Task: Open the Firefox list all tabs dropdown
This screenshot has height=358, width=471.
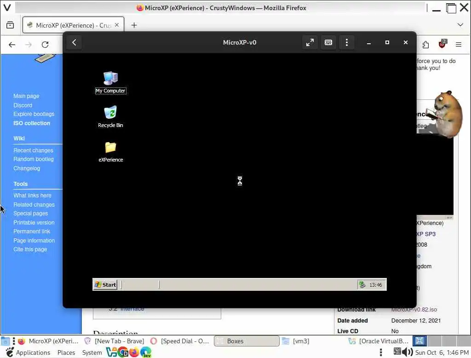Action: pos(460,25)
